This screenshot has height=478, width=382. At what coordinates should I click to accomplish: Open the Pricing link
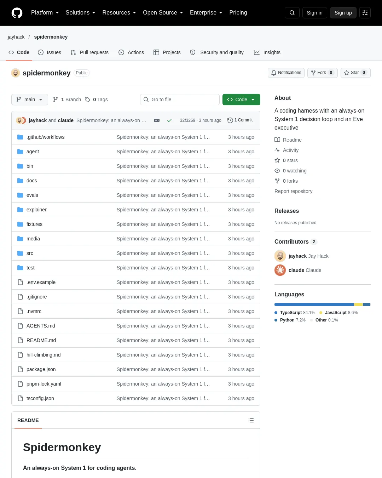tap(238, 13)
